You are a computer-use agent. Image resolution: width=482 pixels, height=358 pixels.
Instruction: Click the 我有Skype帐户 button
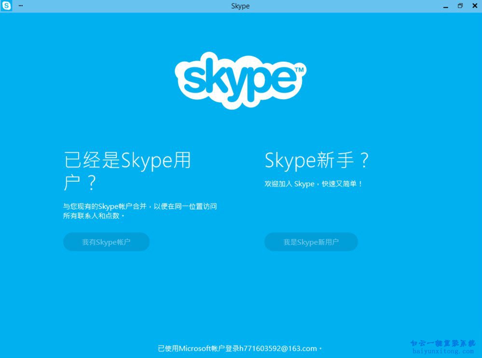[x=106, y=242]
